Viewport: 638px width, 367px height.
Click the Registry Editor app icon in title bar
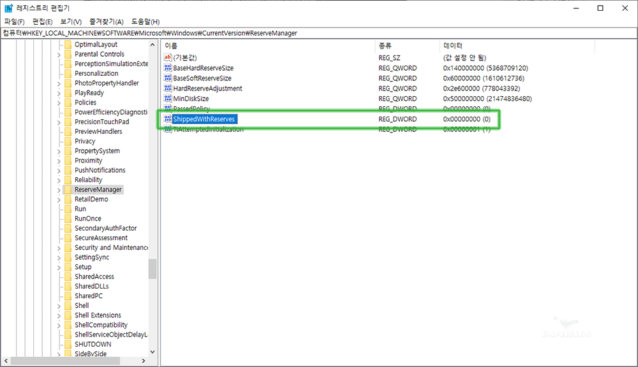pyautogui.click(x=8, y=8)
